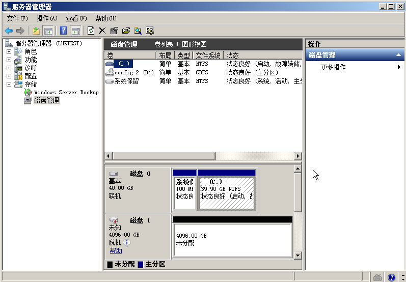Sort by the 布局 column header

[x=166, y=55]
